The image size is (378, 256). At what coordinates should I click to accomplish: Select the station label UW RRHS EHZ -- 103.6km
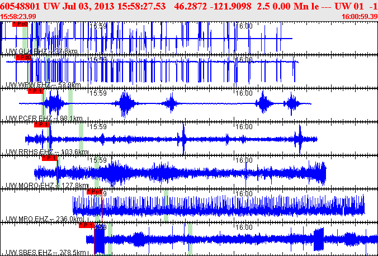[x=47, y=152]
